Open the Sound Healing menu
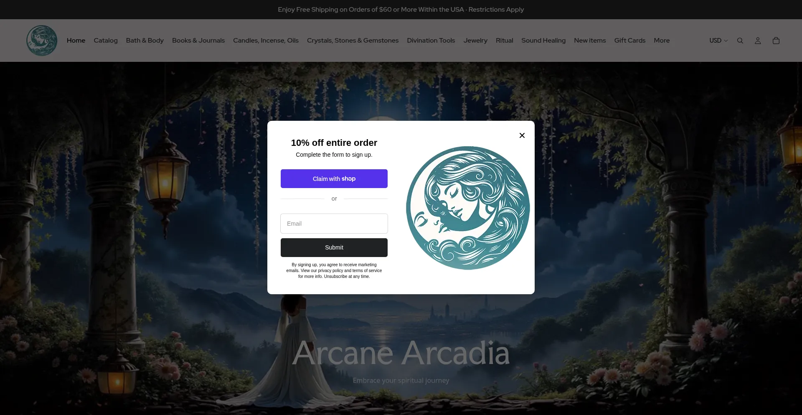Image resolution: width=802 pixels, height=415 pixels. point(543,41)
